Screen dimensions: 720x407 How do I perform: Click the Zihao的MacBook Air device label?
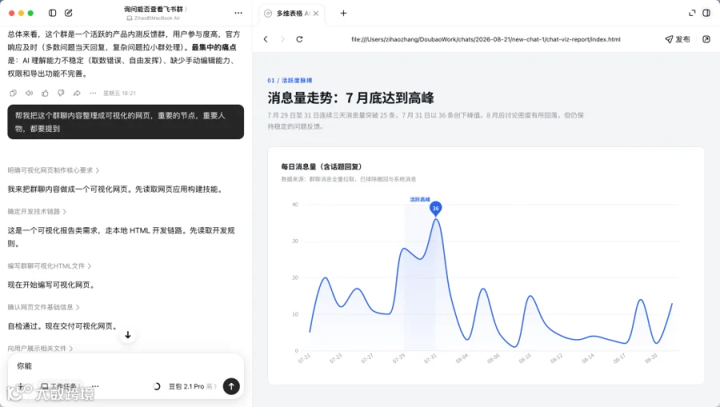click(154, 18)
